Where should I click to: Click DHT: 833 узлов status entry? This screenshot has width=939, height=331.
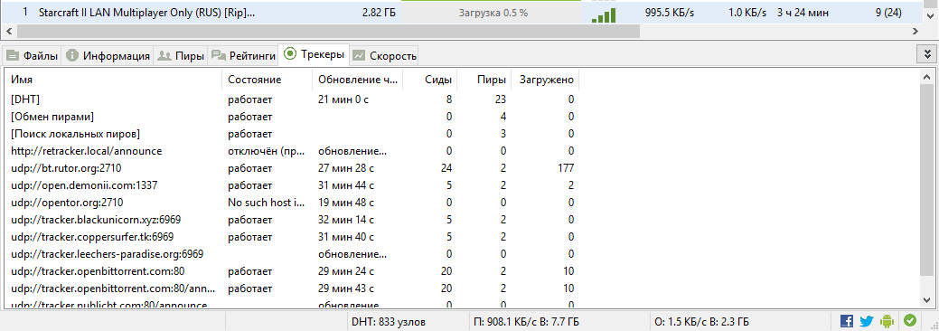click(x=389, y=322)
